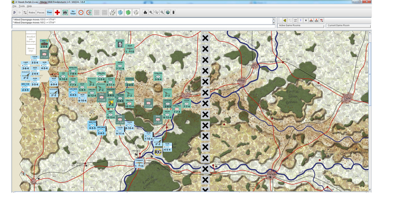Click the Current Game Room header
The image size is (396, 214).
348,26
